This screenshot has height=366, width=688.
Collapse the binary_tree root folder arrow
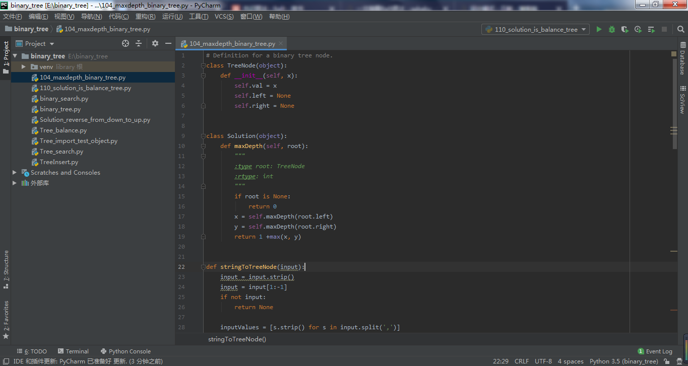click(15, 56)
